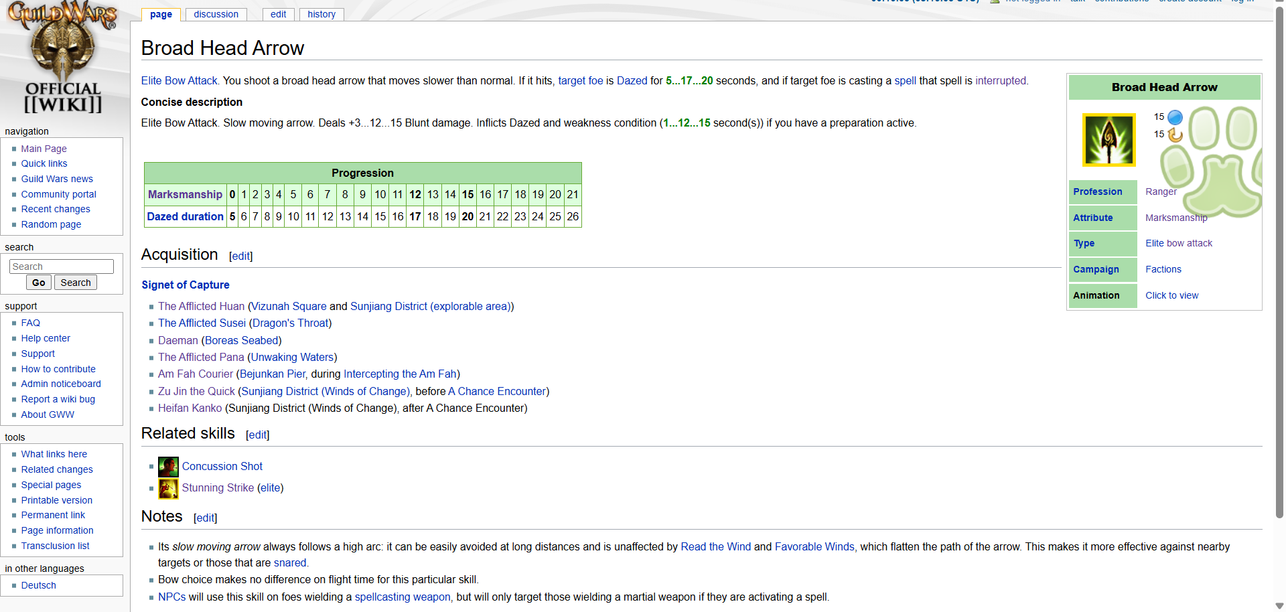
Task: Click the Guild Wars Official Wiki logo
Action: [62, 58]
